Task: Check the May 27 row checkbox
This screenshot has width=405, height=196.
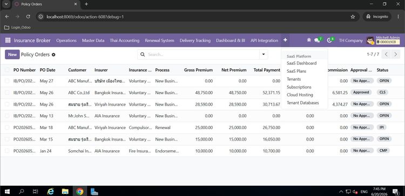Action: [x=7, y=81]
